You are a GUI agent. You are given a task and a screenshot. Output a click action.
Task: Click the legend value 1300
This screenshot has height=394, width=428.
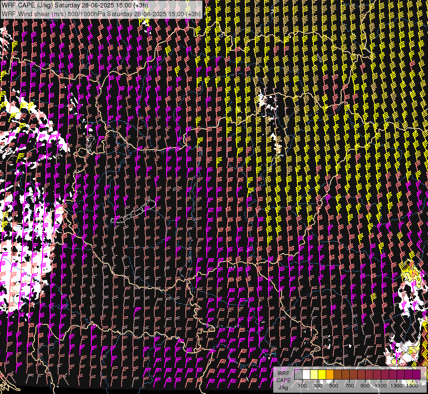[x=397, y=386]
